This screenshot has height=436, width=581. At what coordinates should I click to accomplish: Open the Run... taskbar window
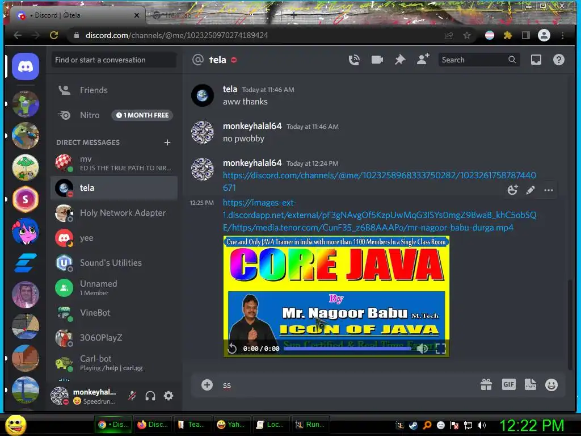click(x=310, y=425)
